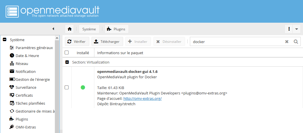Collapse the left navigation panel

click(53, 29)
